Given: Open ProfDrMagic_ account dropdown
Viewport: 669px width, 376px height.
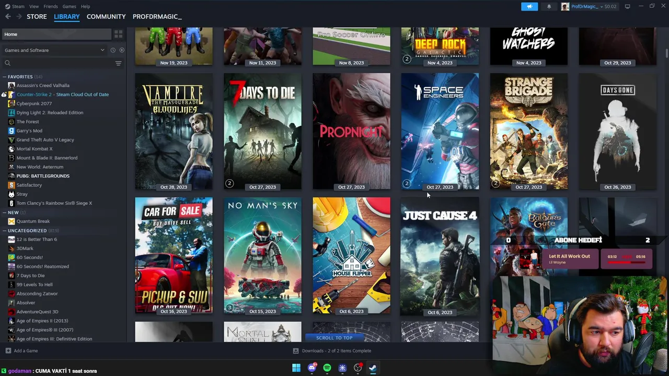Looking at the screenshot, I should (589, 6).
